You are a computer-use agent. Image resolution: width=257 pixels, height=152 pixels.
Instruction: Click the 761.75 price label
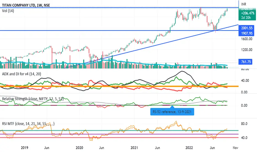point(245,62)
